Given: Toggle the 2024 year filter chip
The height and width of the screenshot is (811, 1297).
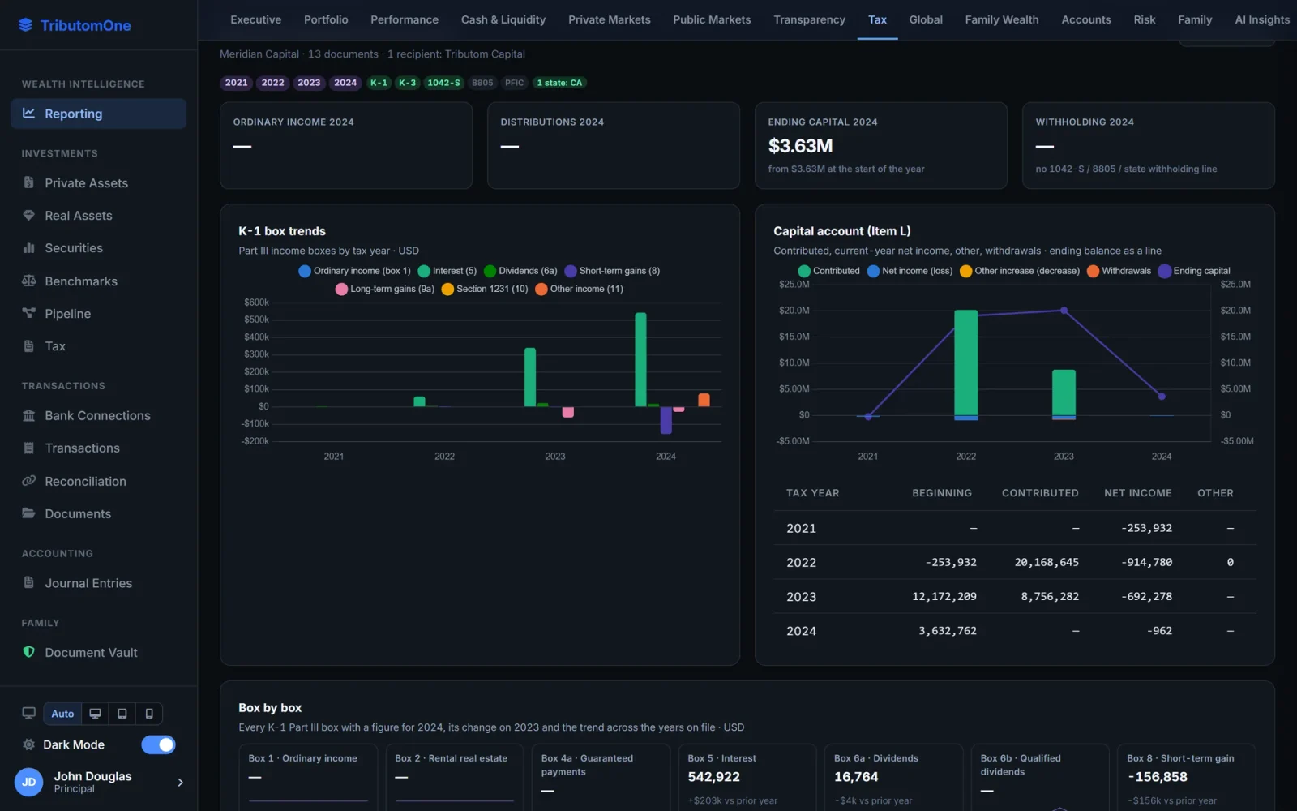Looking at the screenshot, I should 345,83.
